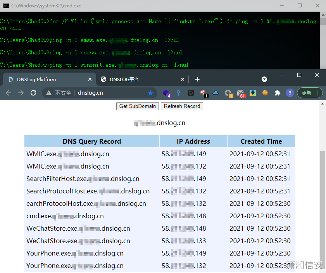Open the profile avatar labeled B
326x273 pixels.
click(290, 93)
